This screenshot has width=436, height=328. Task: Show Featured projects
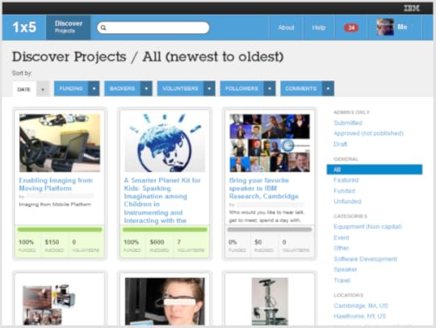(x=346, y=180)
